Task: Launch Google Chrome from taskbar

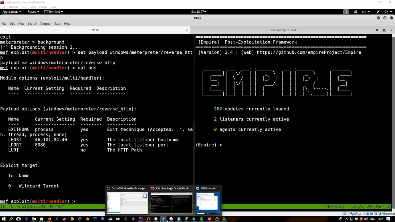Action: pyautogui.click(x=87, y=219)
